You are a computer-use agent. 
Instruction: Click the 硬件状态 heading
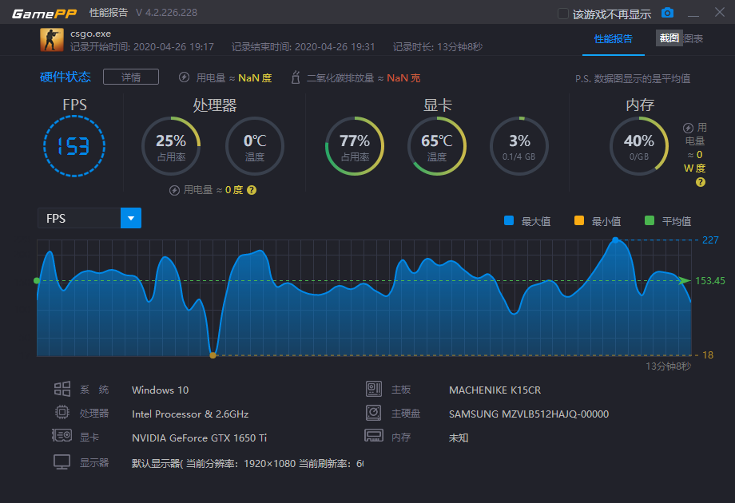66,77
